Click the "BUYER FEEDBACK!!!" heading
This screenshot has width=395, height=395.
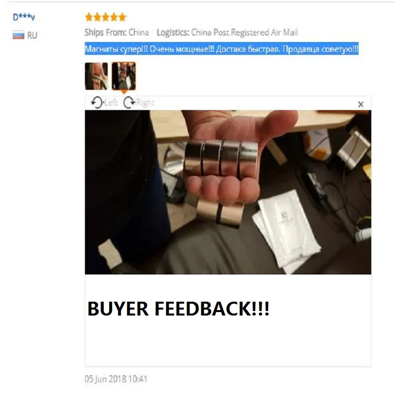click(178, 308)
